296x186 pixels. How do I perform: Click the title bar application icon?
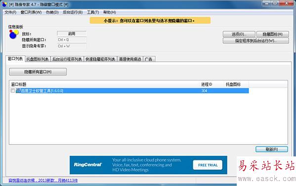click(x=4, y=4)
